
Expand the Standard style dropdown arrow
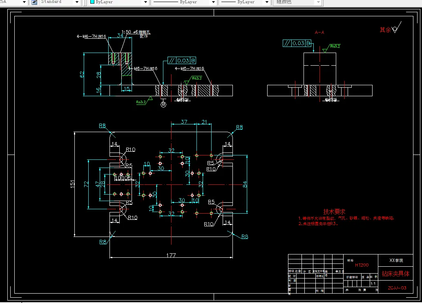(77, 2)
